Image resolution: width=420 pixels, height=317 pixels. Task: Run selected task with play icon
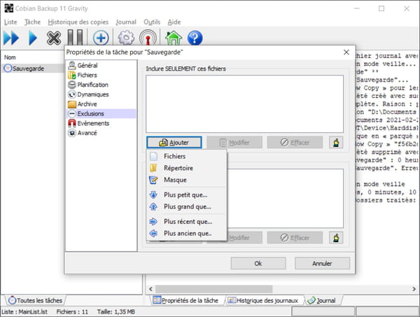33,38
